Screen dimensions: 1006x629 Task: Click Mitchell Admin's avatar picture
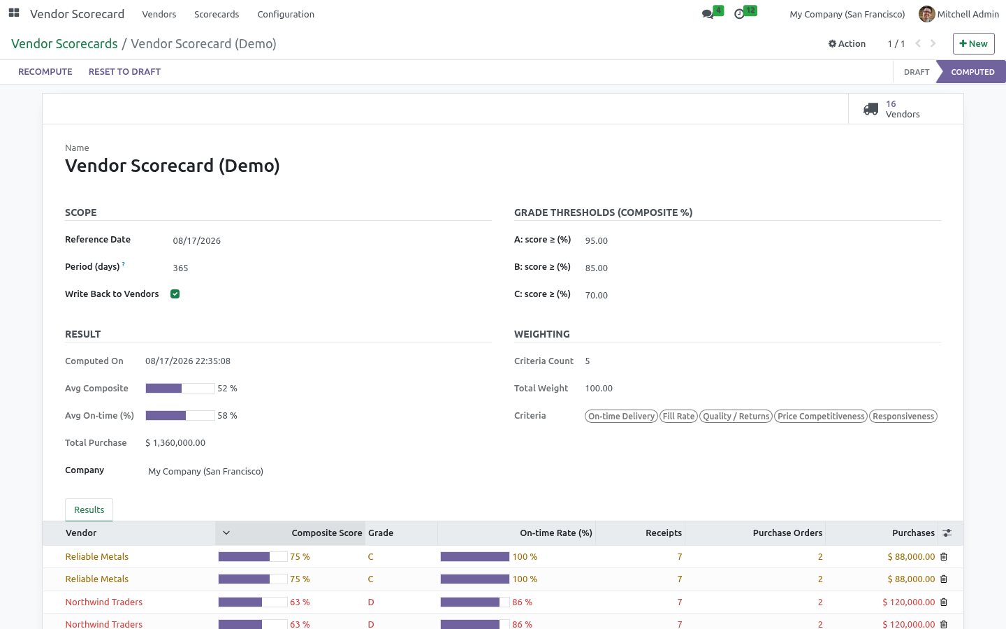(x=926, y=14)
